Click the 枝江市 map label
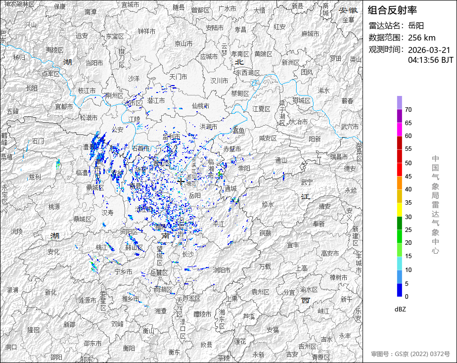The height and width of the screenshot is (363, 457). (87, 91)
